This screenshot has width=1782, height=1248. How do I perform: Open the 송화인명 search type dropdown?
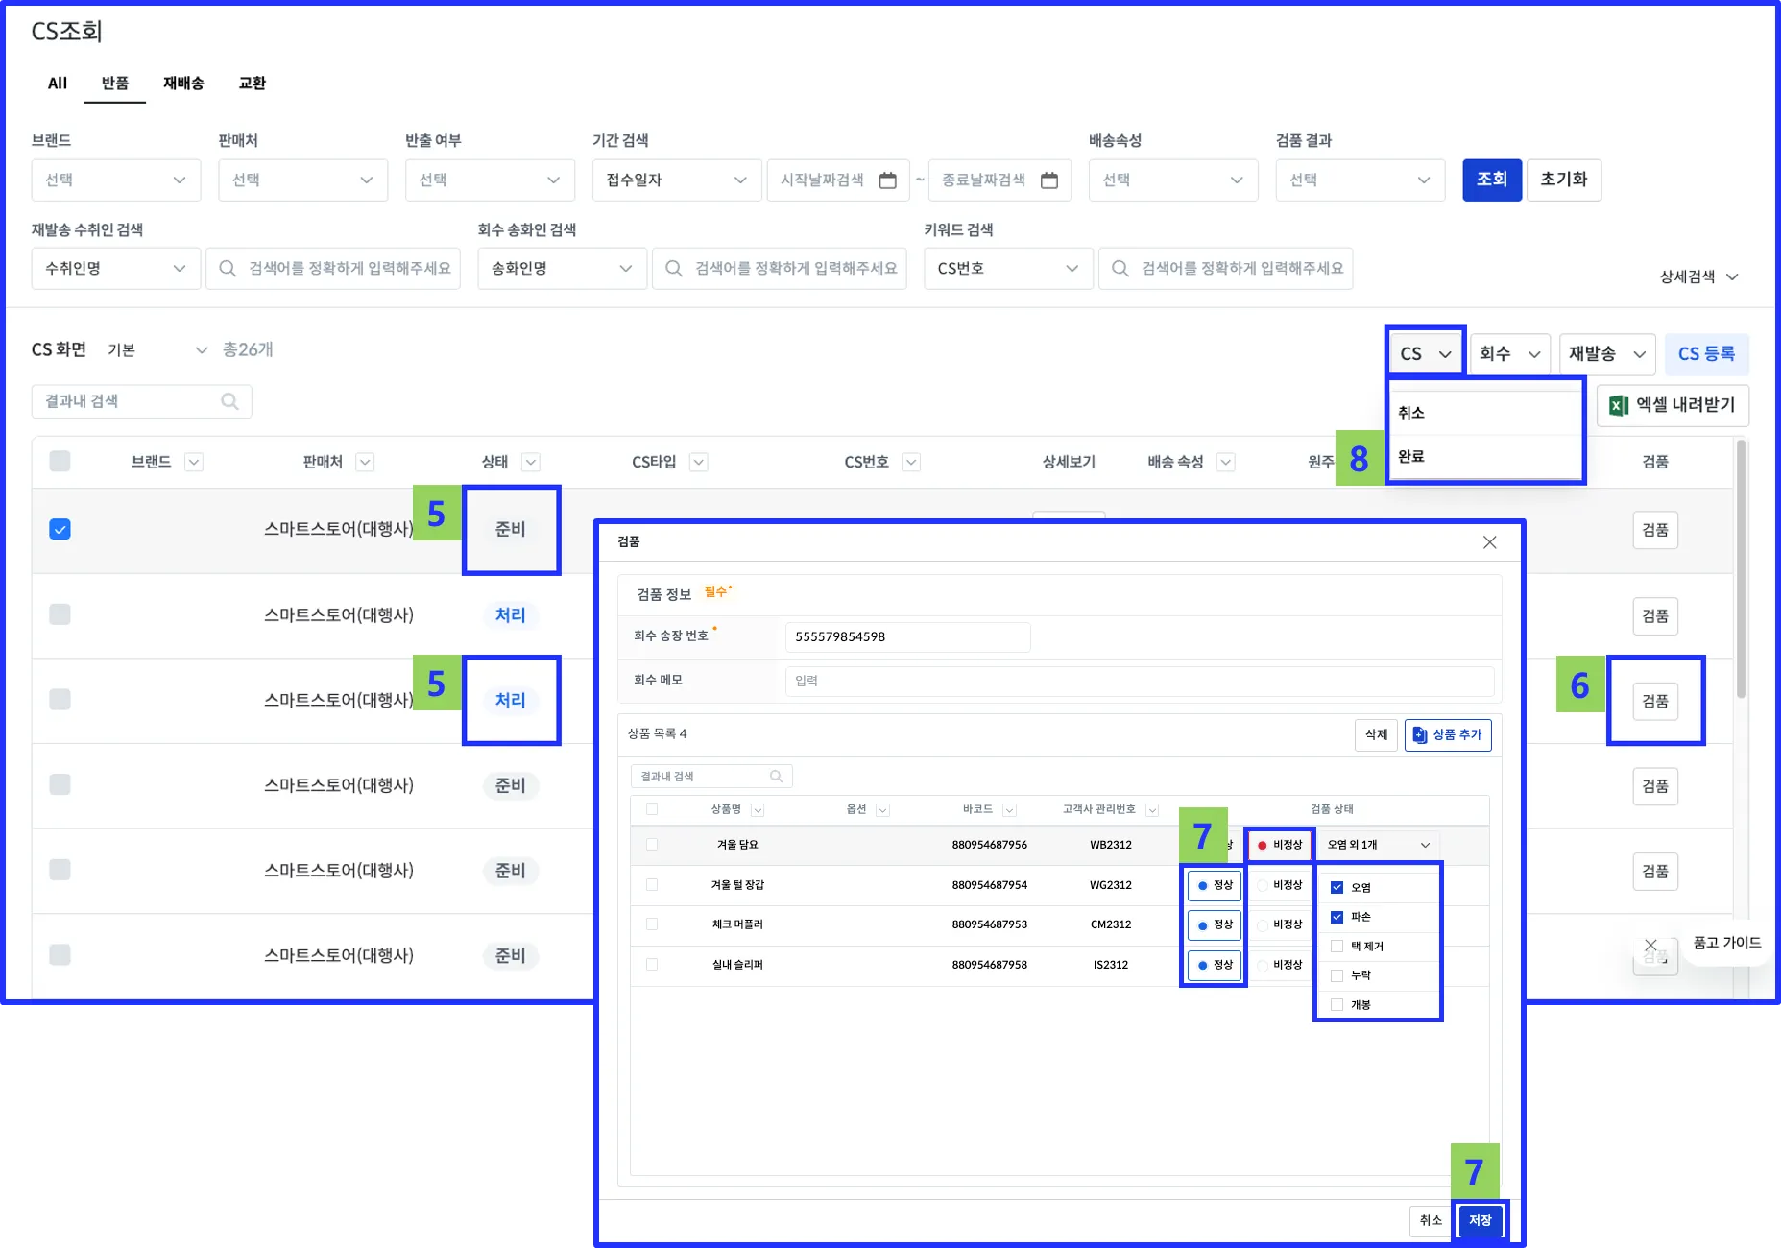(563, 269)
